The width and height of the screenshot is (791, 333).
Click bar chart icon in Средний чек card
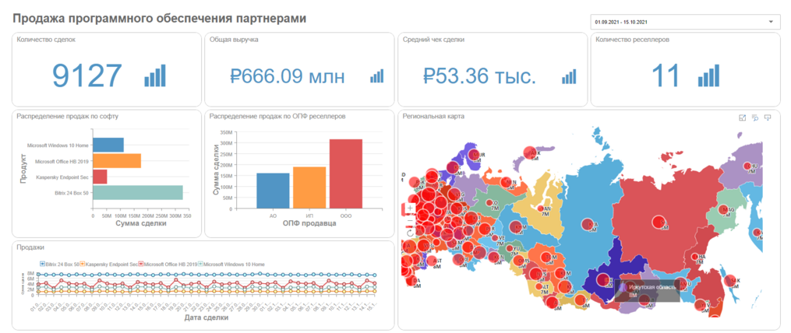tap(569, 75)
